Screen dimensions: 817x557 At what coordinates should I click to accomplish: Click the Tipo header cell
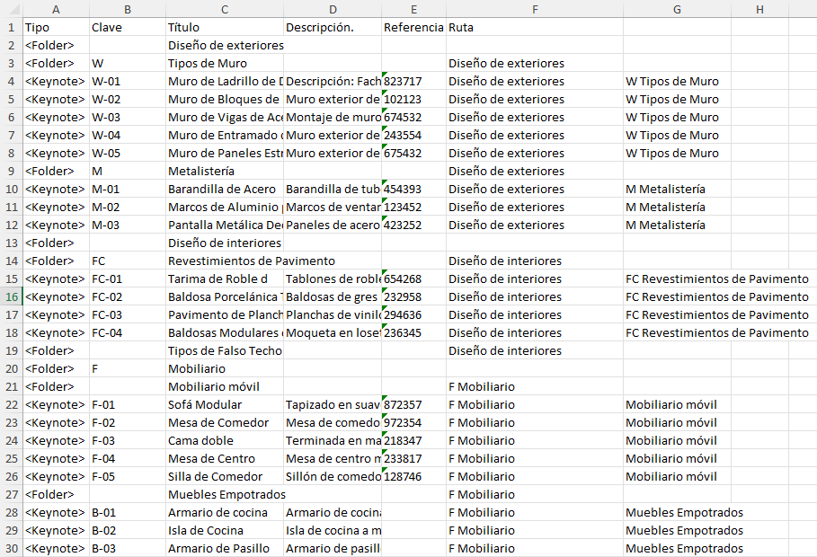pyautogui.click(x=55, y=27)
